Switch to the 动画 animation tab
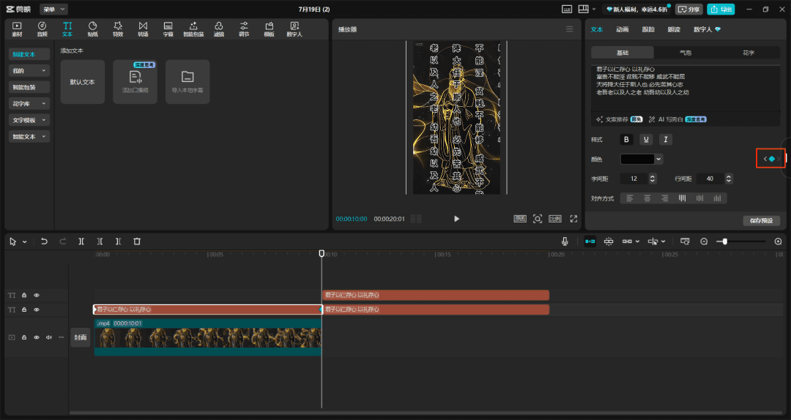The image size is (791, 420). coord(622,29)
